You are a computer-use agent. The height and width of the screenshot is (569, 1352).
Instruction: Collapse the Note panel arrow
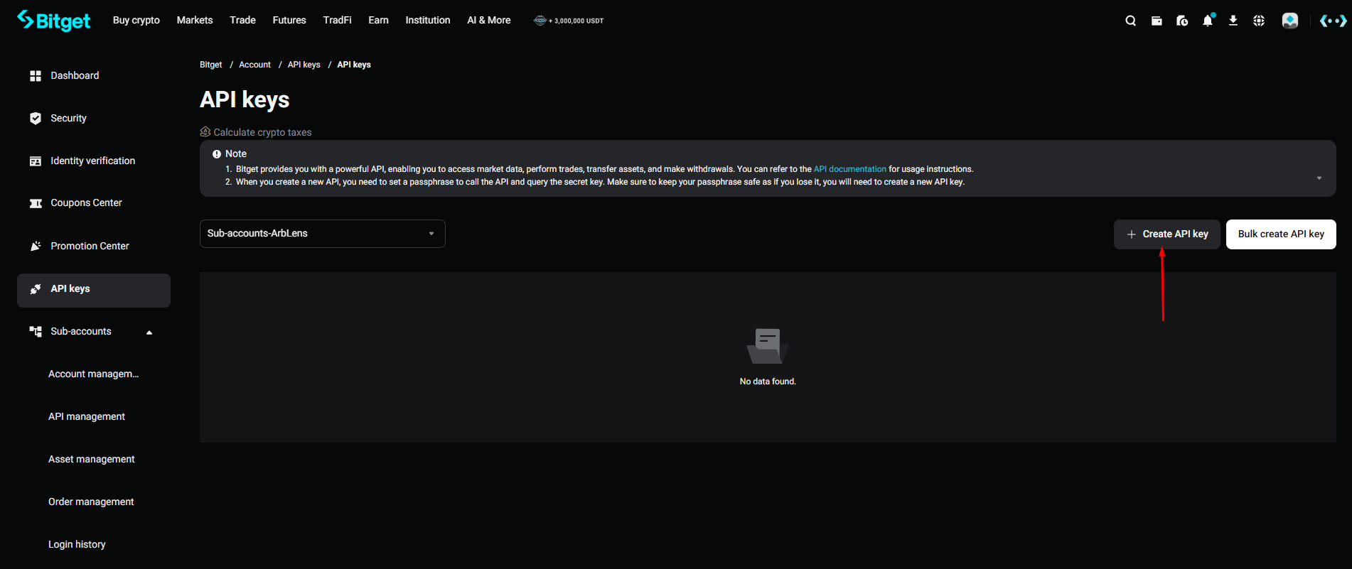click(x=1319, y=178)
